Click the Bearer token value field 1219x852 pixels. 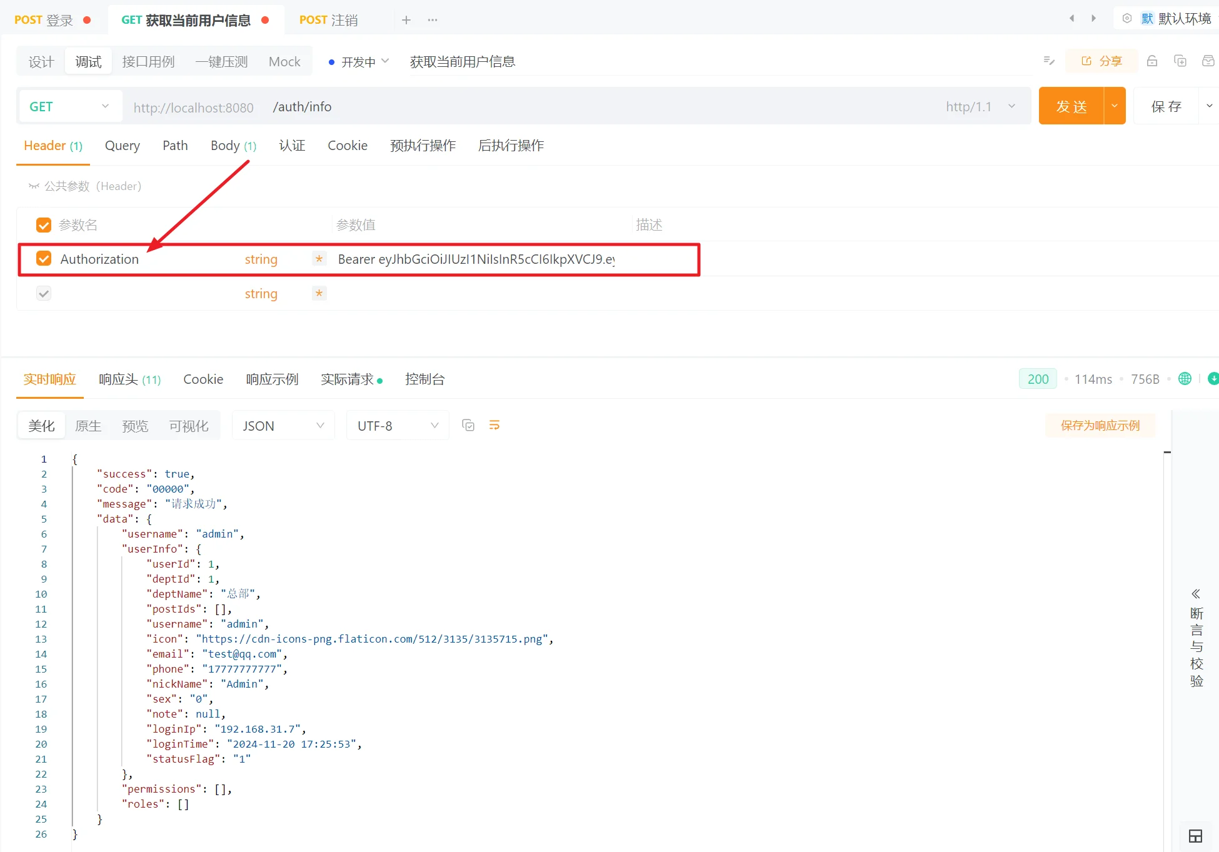click(x=476, y=259)
